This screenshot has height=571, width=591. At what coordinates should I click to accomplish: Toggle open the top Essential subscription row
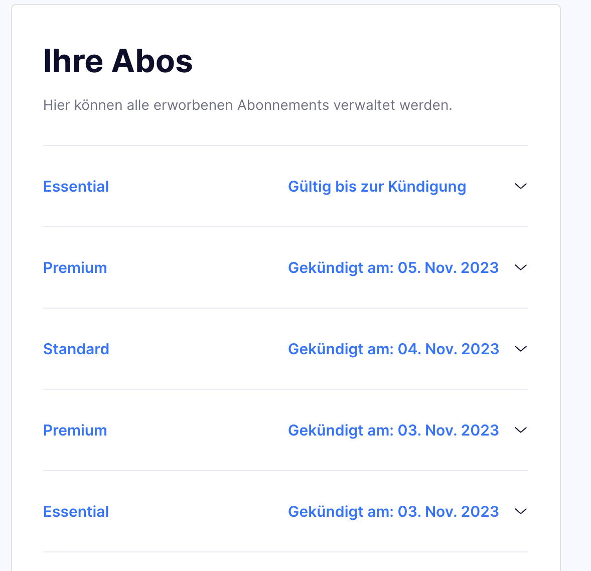[x=285, y=186]
